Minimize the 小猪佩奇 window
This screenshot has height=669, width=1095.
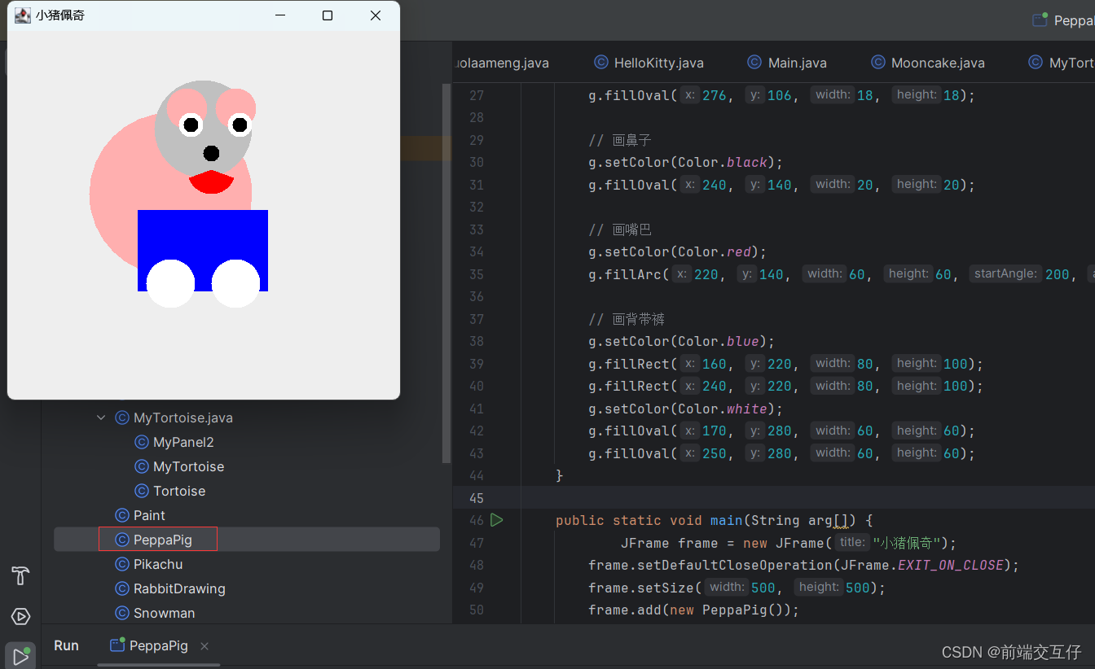(280, 15)
